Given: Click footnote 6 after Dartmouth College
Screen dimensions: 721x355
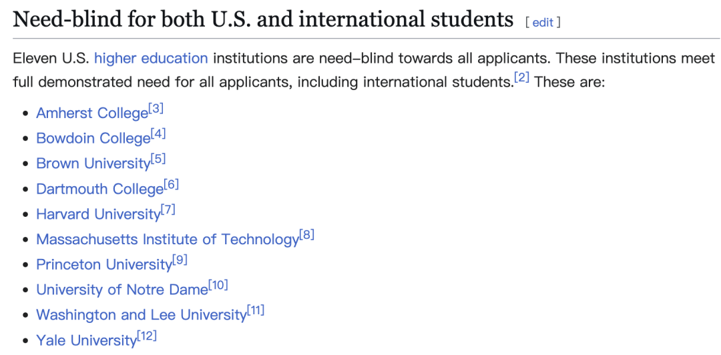Looking at the screenshot, I should pyautogui.click(x=171, y=185).
